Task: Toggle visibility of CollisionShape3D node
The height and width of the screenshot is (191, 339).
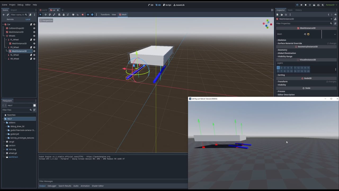Action: click(x=34, y=28)
